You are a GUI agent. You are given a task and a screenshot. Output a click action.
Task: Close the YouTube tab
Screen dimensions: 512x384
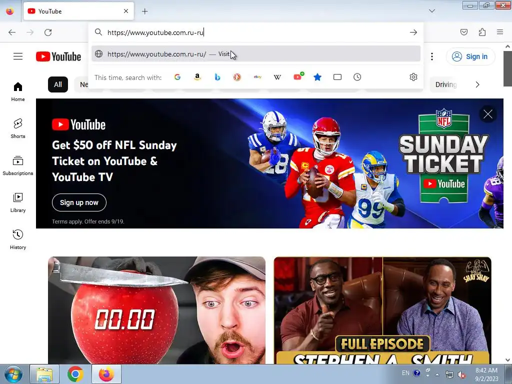pos(126,11)
